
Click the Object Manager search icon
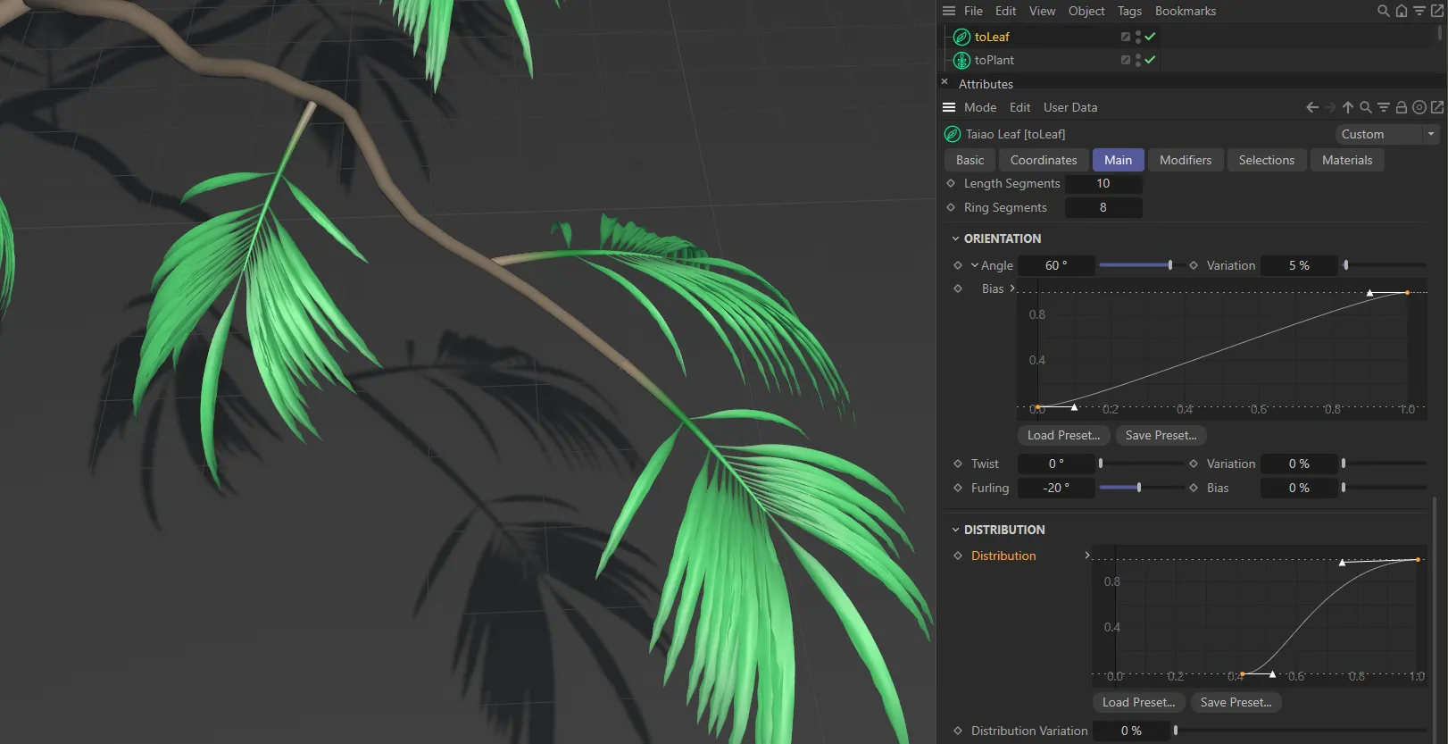pos(1384,11)
